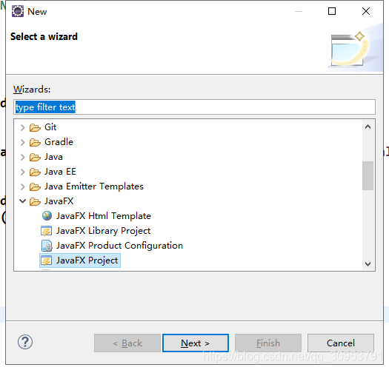The width and height of the screenshot is (389, 370).
Task: Click the disabled Finish button
Action: (x=268, y=343)
